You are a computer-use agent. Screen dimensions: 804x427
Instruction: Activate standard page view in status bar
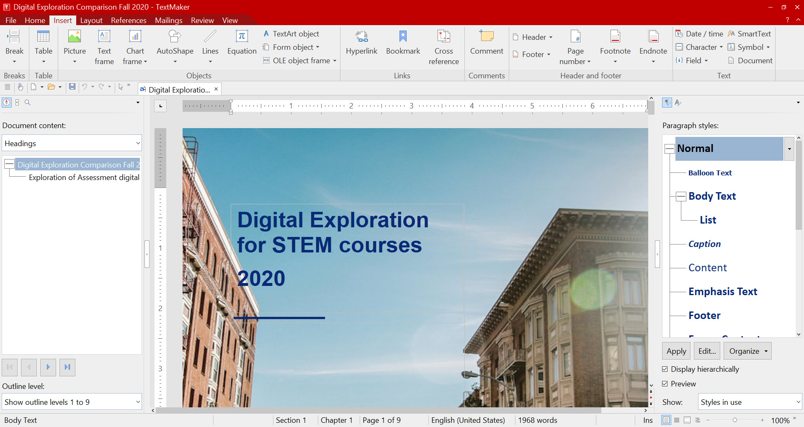666,420
